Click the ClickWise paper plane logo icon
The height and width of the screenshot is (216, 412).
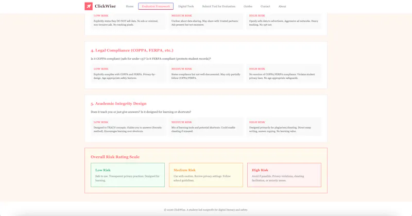coord(89,6)
